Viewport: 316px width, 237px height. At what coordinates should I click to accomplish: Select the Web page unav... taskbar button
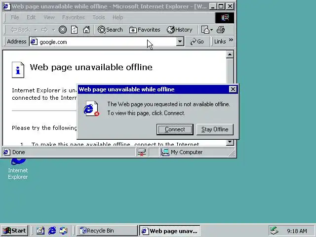[170, 231]
